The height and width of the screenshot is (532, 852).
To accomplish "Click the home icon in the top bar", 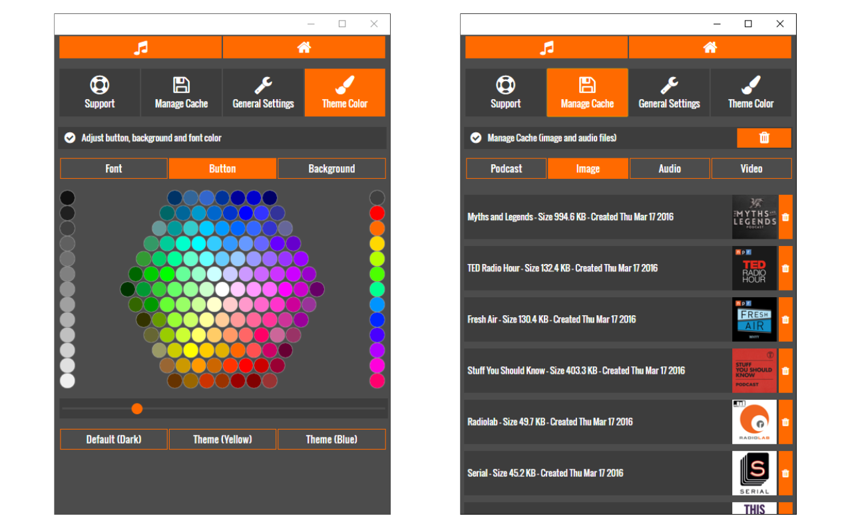I will pyautogui.click(x=304, y=47).
